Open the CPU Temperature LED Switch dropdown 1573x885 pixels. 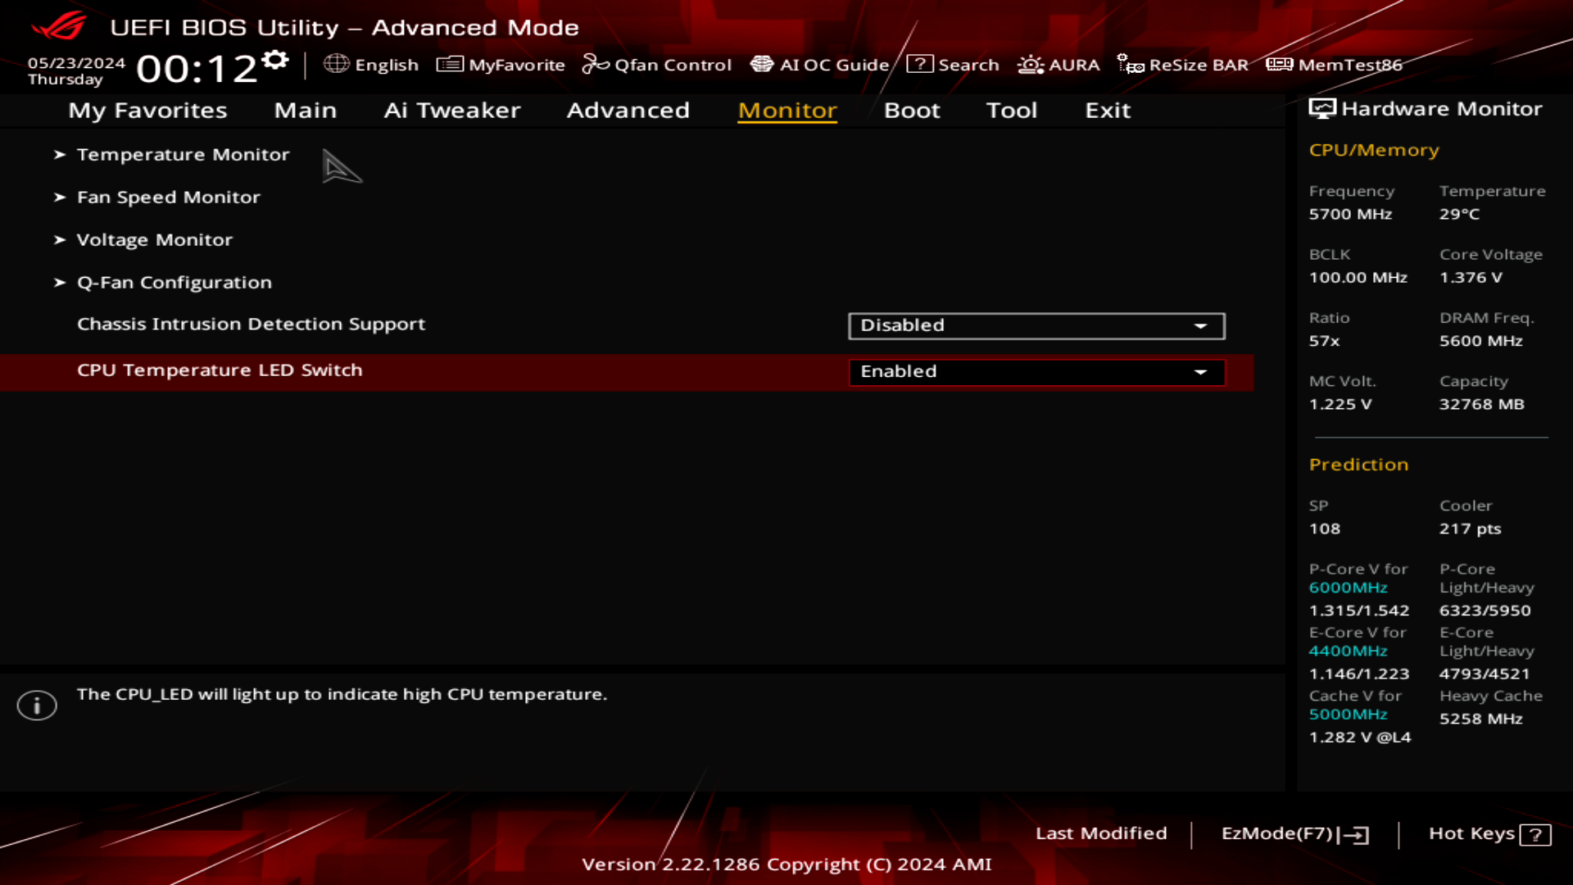click(1036, 371)
